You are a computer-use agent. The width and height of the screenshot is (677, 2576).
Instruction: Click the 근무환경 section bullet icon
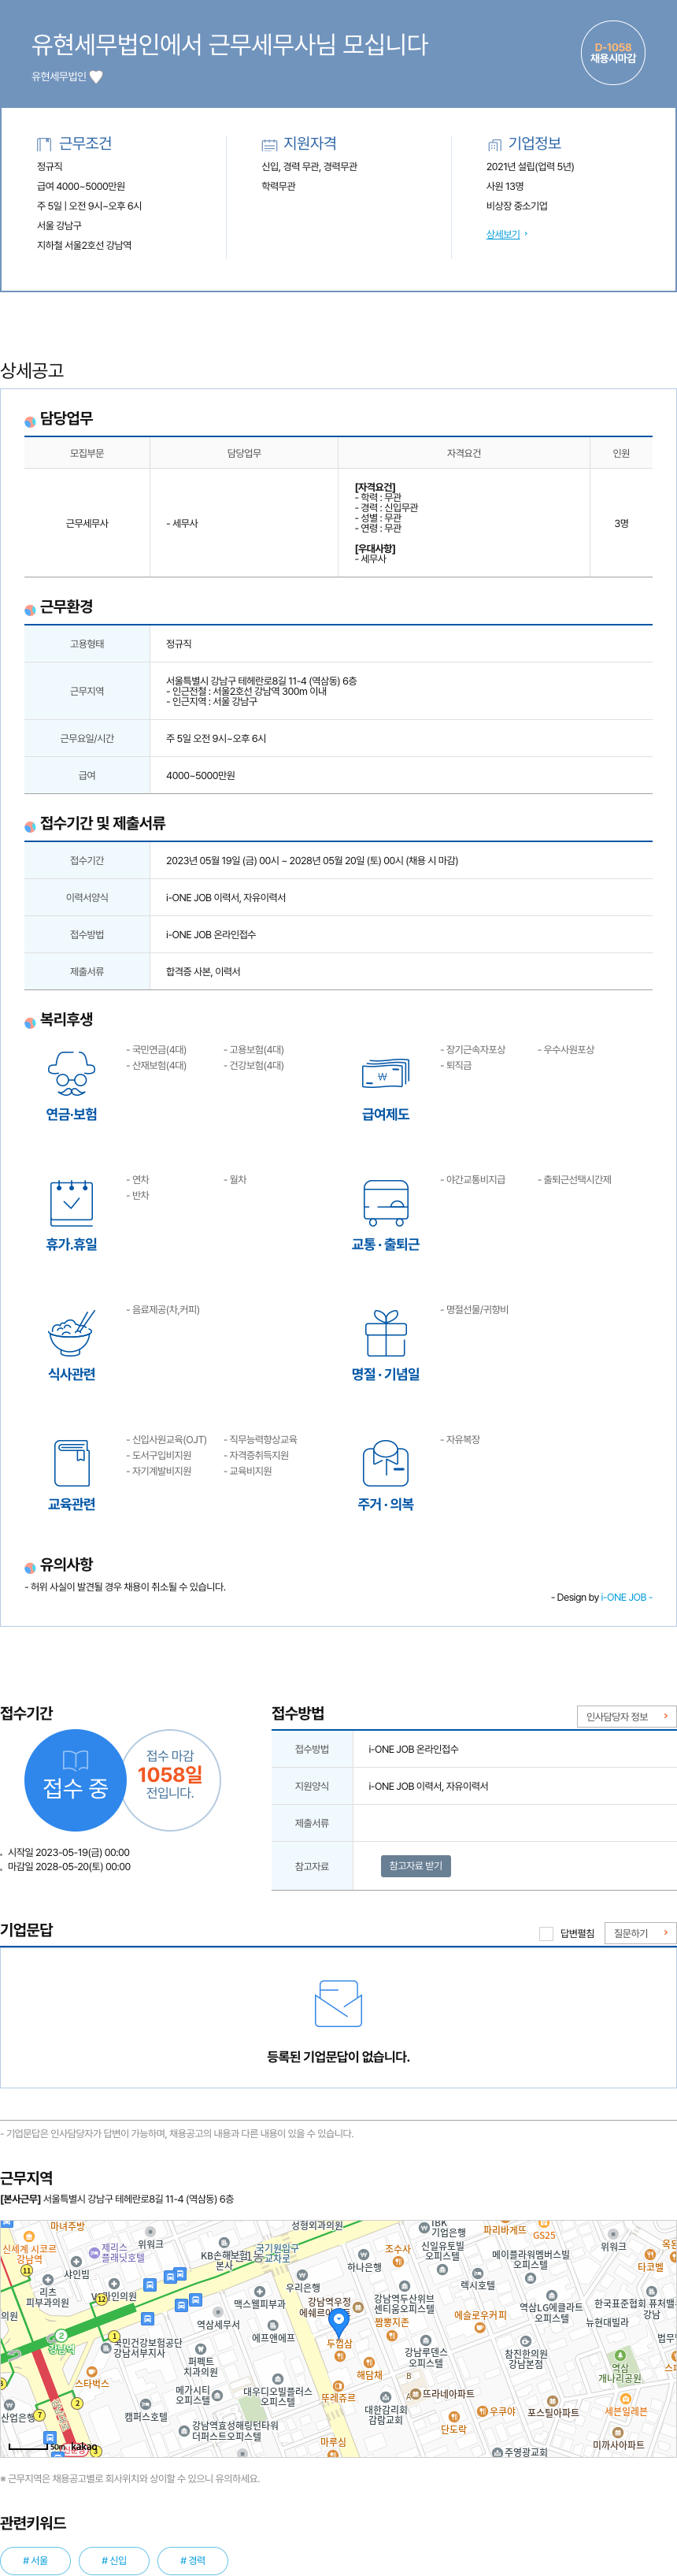(x=30, y=609)
